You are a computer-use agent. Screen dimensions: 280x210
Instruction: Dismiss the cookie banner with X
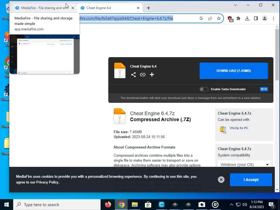pyautogui.click(x=221, y=180)
